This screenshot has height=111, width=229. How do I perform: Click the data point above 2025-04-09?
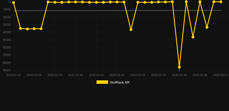coord(97,2)
